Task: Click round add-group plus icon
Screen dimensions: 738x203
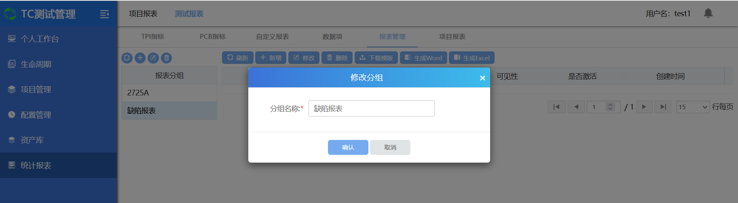Action: coord(140,58)
